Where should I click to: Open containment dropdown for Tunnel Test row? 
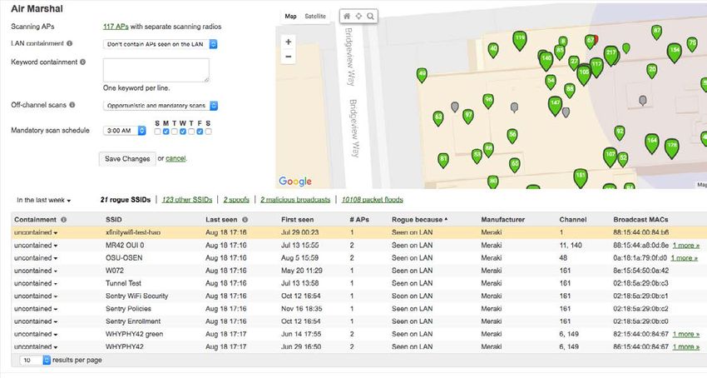click(36, 283)
